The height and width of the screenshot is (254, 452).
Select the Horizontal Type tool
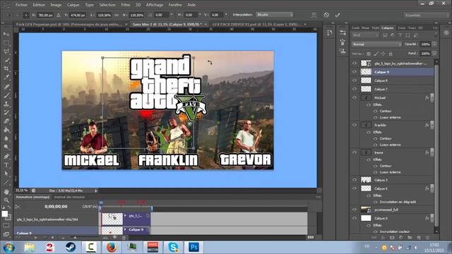pyautogui.click(x=6, y=165)
